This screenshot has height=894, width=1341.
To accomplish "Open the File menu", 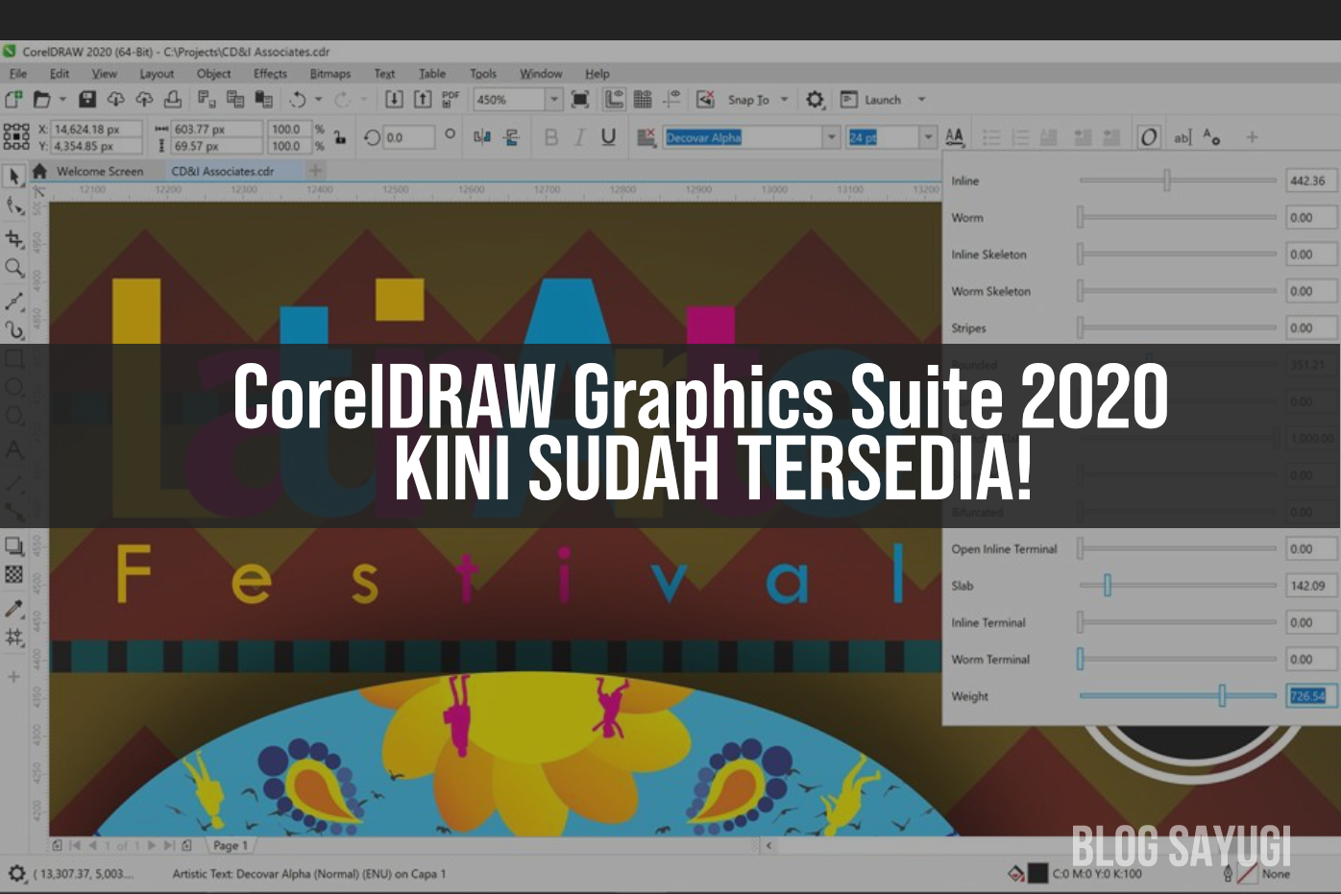I will pyautogui.click(x=18, y=74).
